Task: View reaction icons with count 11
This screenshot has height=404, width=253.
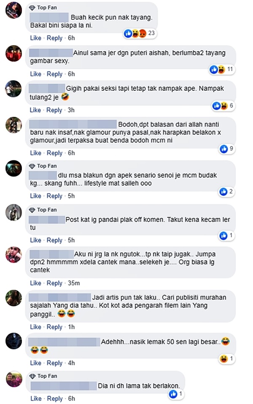Action: point(222,69)
